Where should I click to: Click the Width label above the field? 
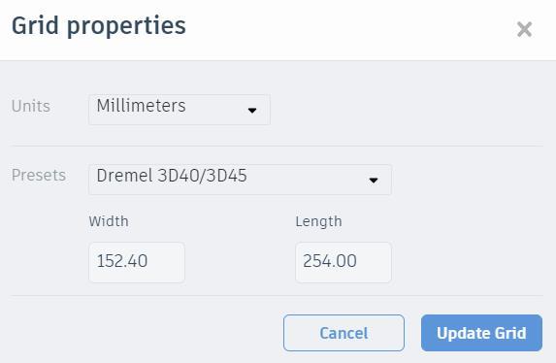coord(109,221)
